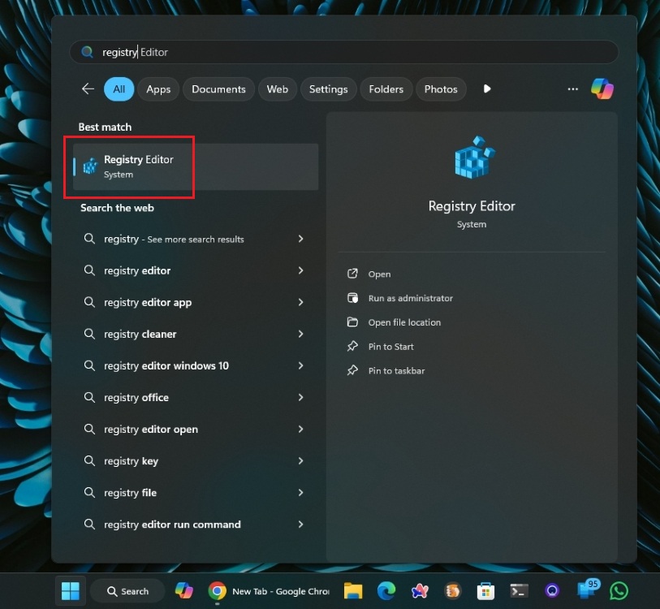Expand the 'registry editor app' suggestion chevron

(300, 302)
